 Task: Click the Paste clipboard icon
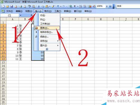click(x=47, y=6)
